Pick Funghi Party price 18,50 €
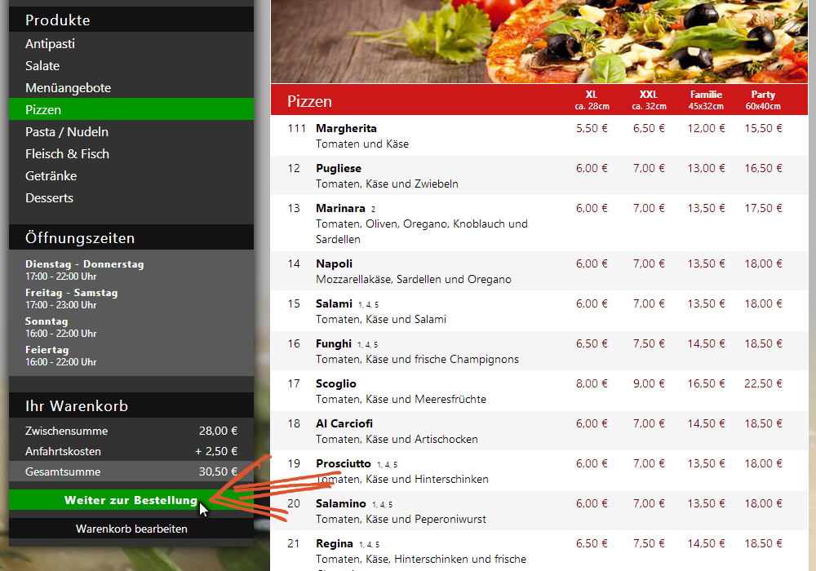 [764, 344]
